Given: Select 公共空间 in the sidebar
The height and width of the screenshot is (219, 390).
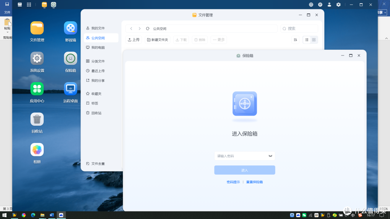Looking at the screenshot, I should click(x=101, y=38).
